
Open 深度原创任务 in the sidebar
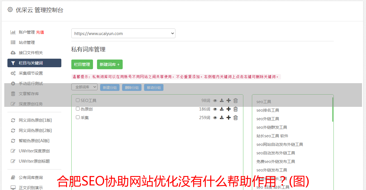31,104
